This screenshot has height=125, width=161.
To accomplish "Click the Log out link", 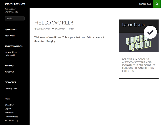I will (8, 109).
